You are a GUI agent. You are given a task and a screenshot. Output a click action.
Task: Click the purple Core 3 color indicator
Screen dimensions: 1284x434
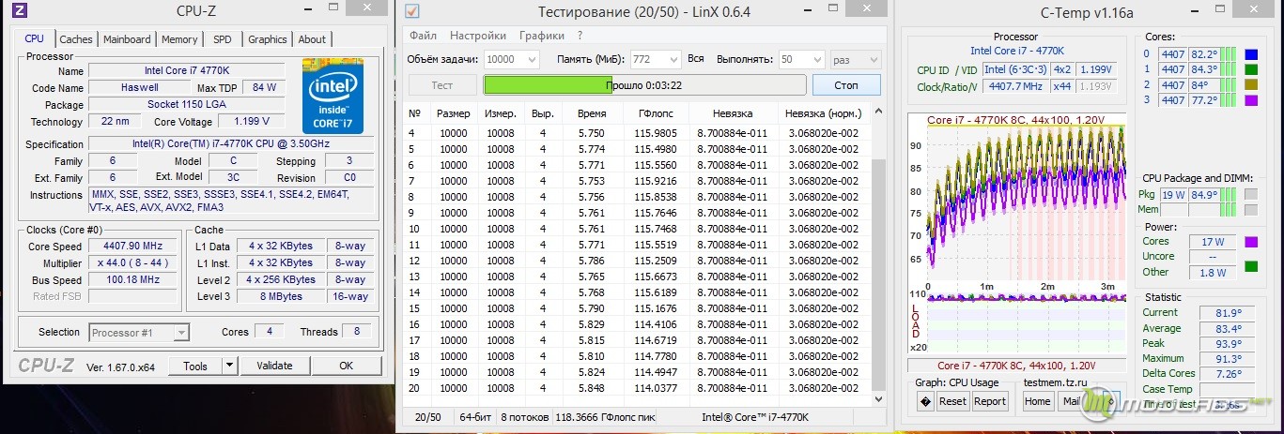coord(1251,100)
